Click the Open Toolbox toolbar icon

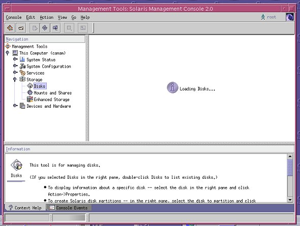[10, 28]
